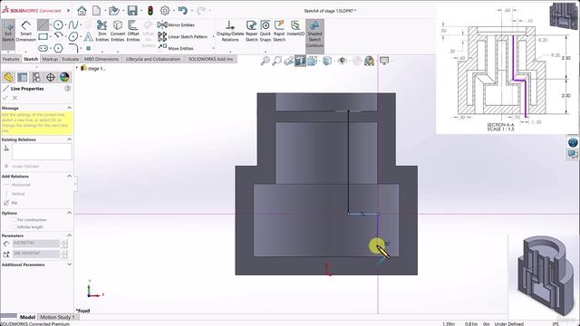
Task: Click the Rebuild traffic light icon
Action: tap(150, 10)
